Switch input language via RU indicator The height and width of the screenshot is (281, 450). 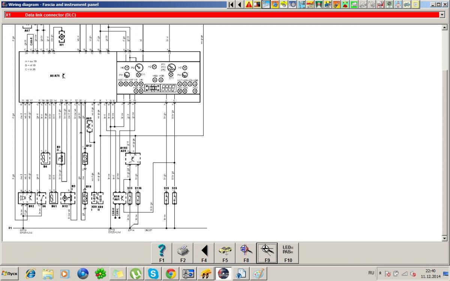371,273
